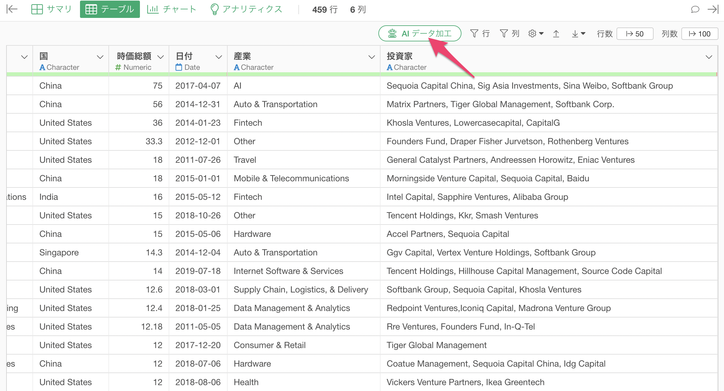Image resolution: width=724 pixels, height=391 pixels.
Task: Select cell with value 33.3
Action: [x=139, y=141]
